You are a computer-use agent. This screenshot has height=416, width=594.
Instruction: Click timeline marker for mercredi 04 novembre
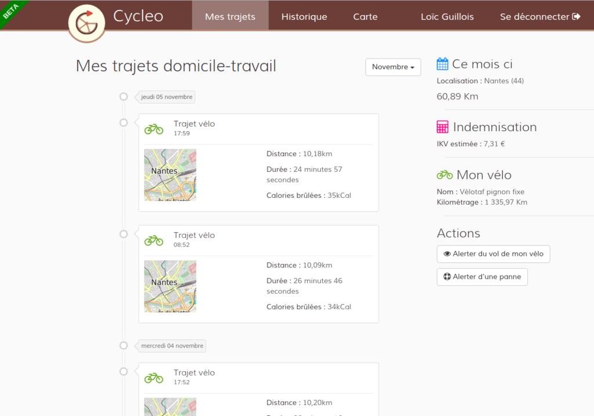tap(124, 346)
